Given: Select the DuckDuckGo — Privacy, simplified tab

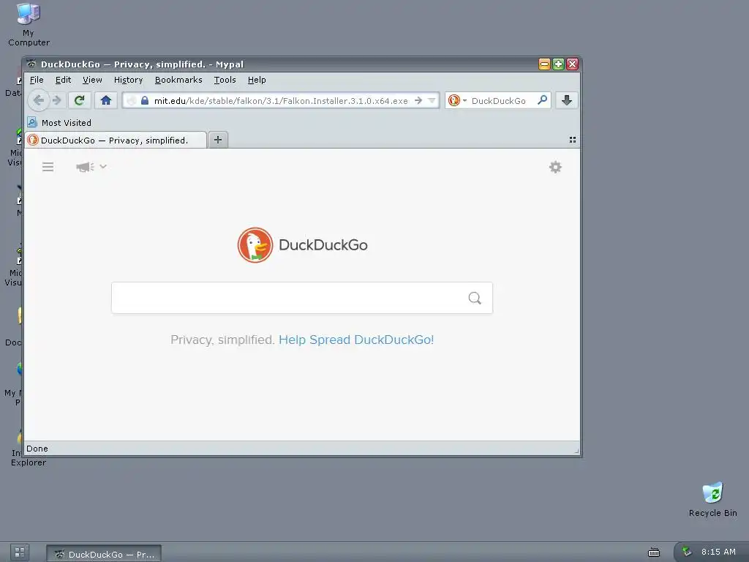Looking at the screenshot, I should tap(115, 140).
